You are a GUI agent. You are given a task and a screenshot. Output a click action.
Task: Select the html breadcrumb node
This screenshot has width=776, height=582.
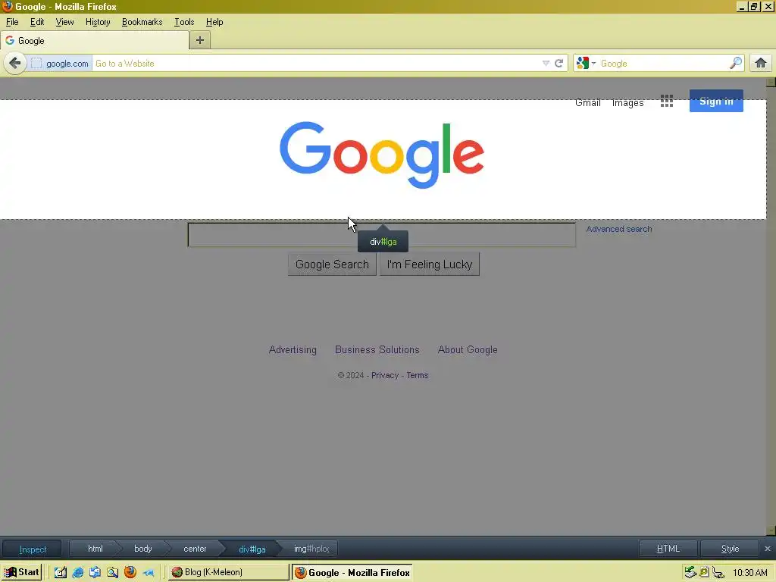tap(95, 549)
